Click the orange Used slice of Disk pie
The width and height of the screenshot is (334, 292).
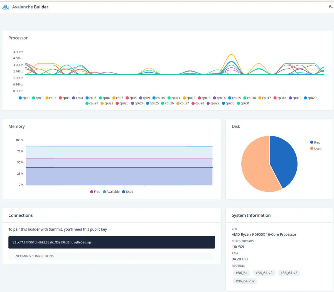(255, 167)
